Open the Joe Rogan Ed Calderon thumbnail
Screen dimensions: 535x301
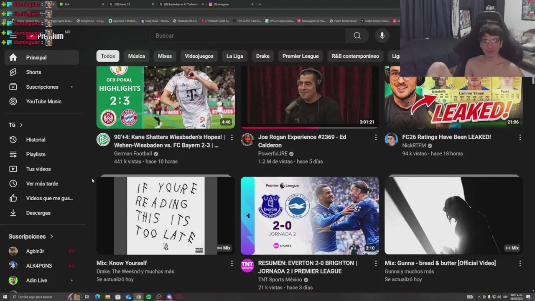tap(310, 97)
